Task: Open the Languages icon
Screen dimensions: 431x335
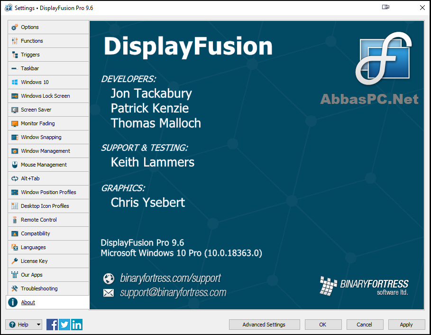Action: [x=15, y=247]
